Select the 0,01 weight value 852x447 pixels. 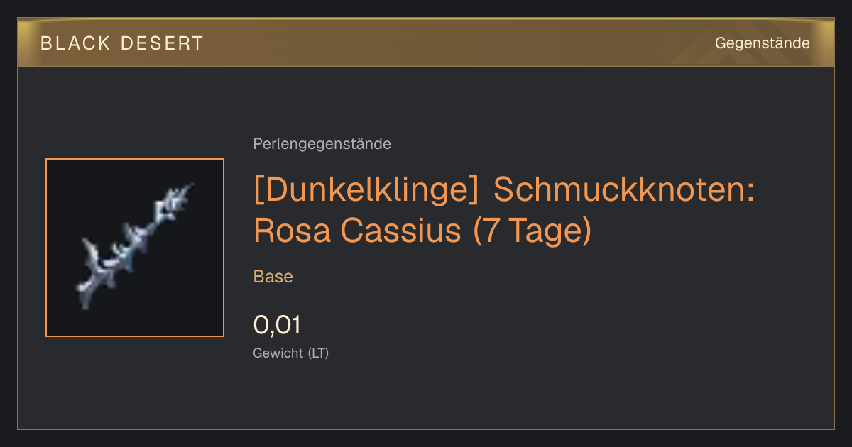click(277, 325)
